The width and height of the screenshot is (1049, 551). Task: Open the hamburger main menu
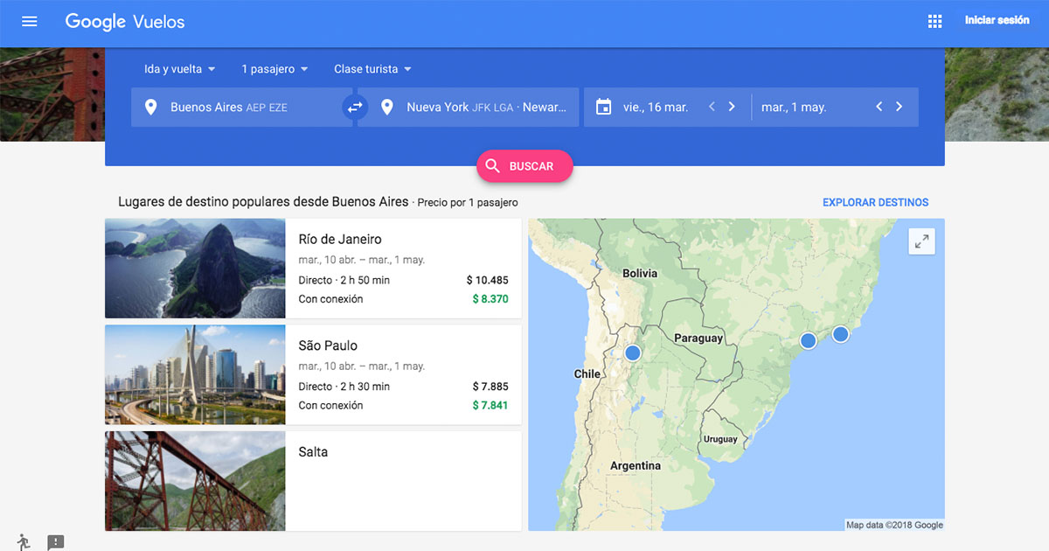(30, 21)
